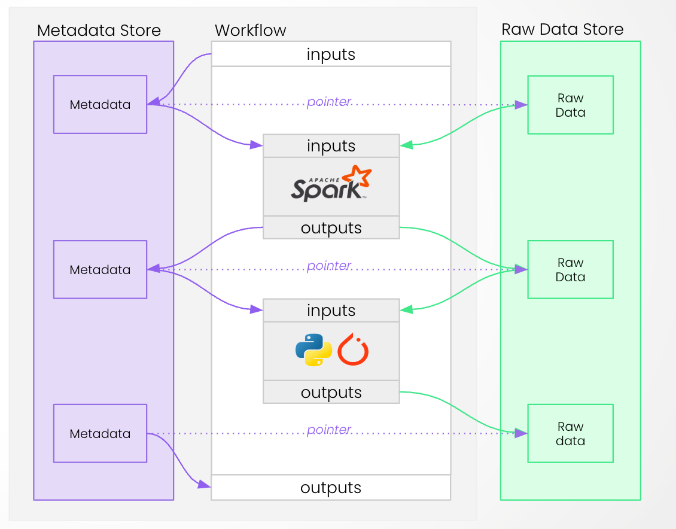Click the Python logo
Image resolution: width=676 pixels, height=529 pixels.
click(313, 350)
